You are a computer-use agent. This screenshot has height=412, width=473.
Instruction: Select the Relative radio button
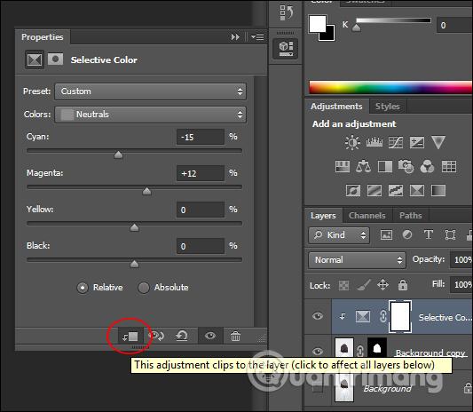(83, 288)
